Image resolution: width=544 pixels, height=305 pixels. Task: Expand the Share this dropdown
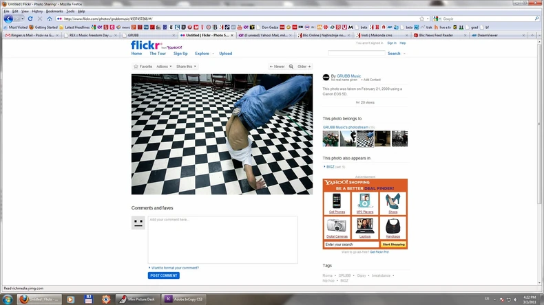coord(186,67)
